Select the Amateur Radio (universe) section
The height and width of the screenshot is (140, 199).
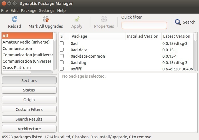[26, 42]
